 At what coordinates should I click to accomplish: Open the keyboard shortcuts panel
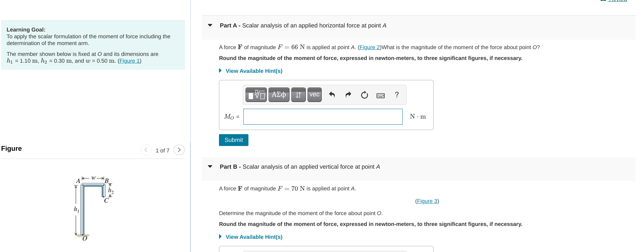pos(380,96)
